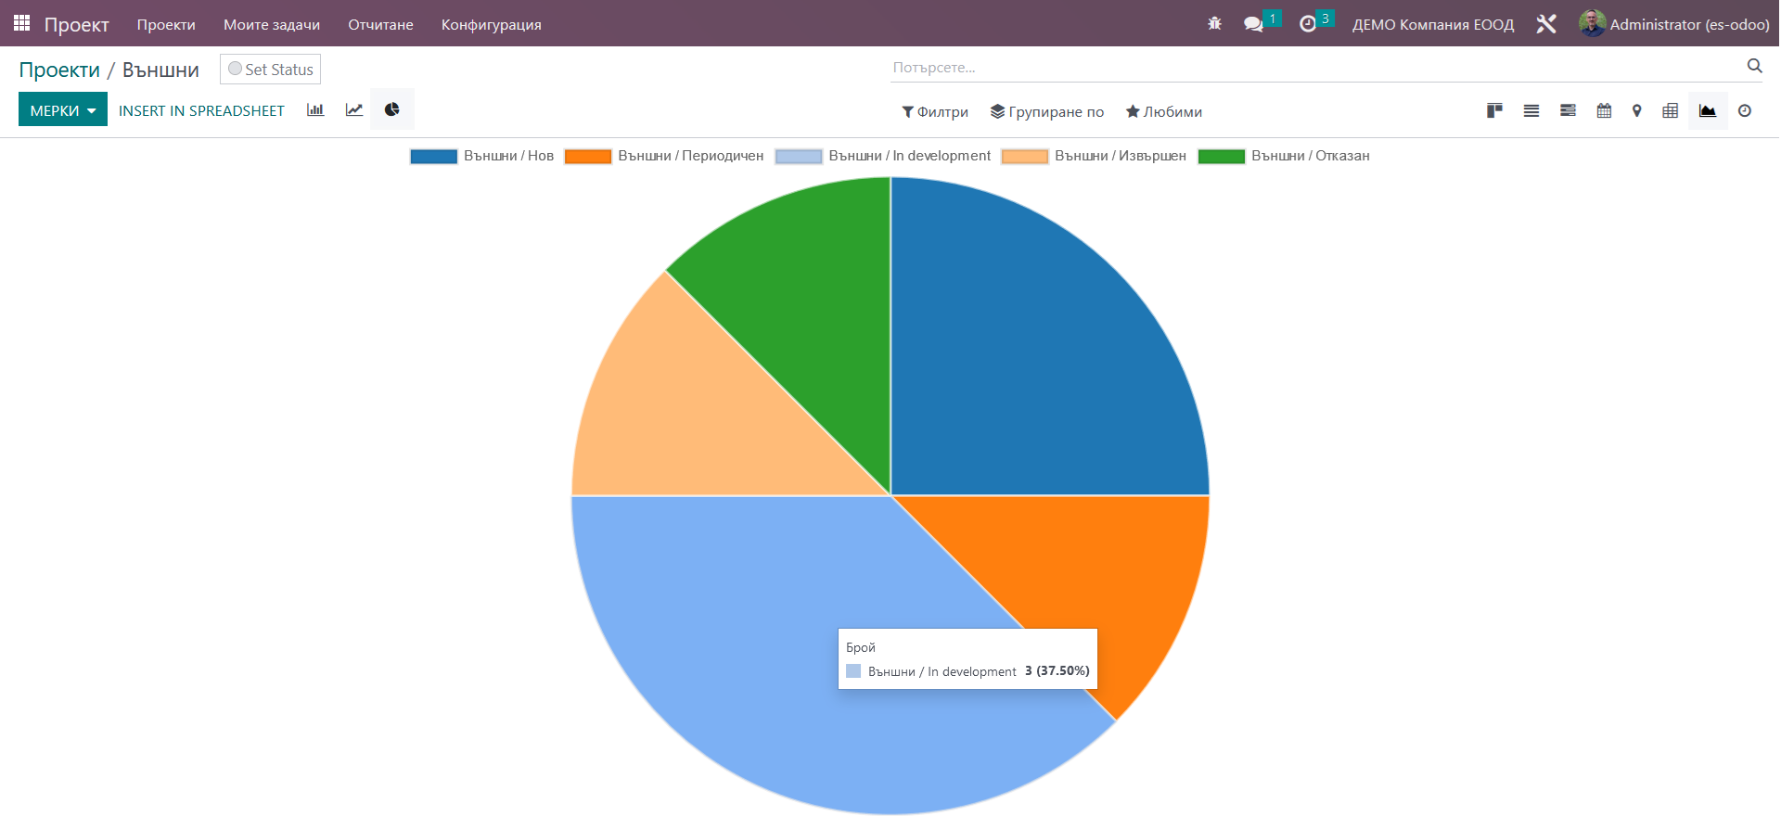Click INSERT IN SPREADSHEET button
The image size is (1781, 816).
click(201, 110)
